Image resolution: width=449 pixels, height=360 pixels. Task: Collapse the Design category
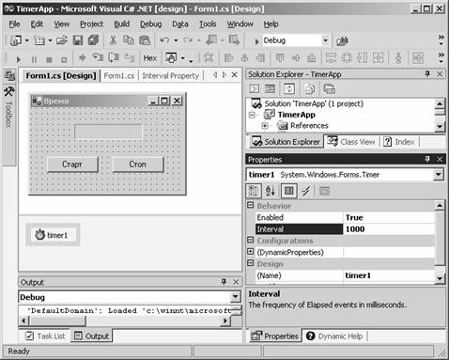pyautogui.click(x=250, y=263)
